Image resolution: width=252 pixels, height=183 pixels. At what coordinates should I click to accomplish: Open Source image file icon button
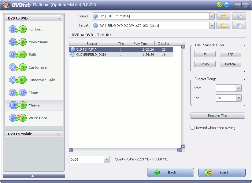239,16
